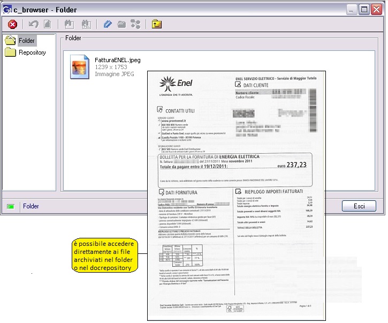Select the Folder item in left pane
This screenshot has width=388, height=323.
(27, 41)
